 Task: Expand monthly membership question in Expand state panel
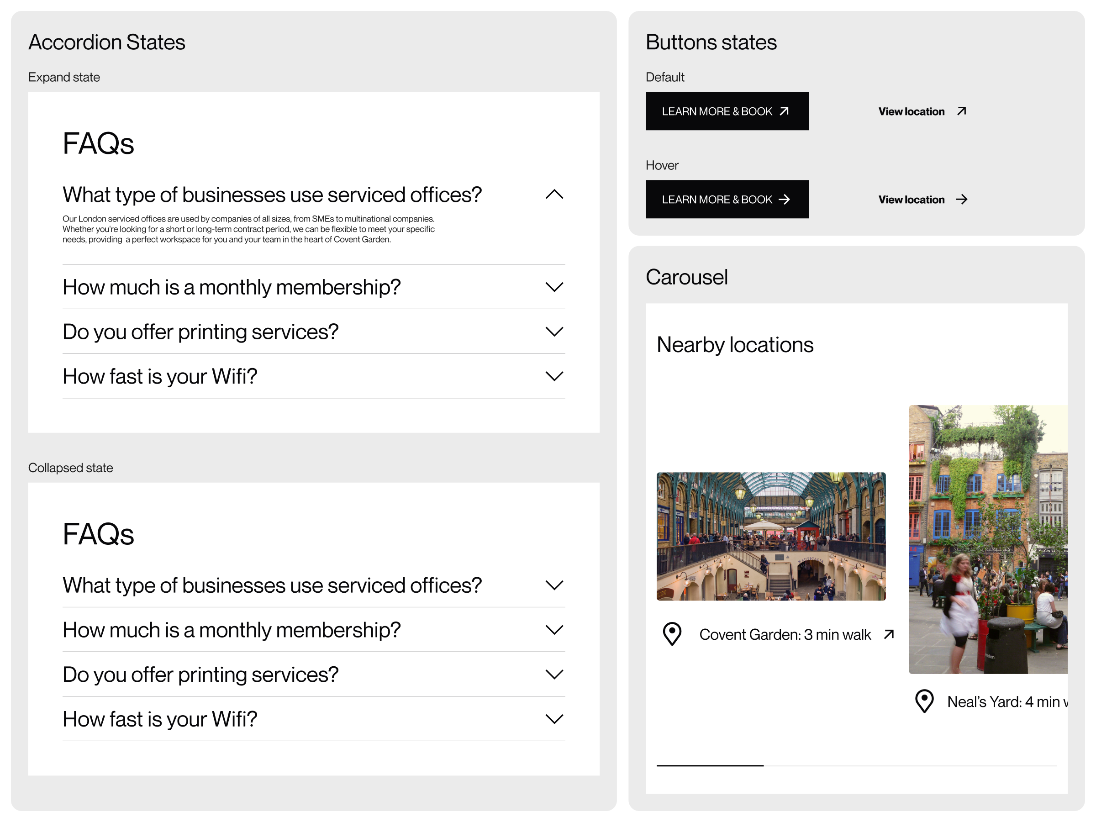(554, 287)
